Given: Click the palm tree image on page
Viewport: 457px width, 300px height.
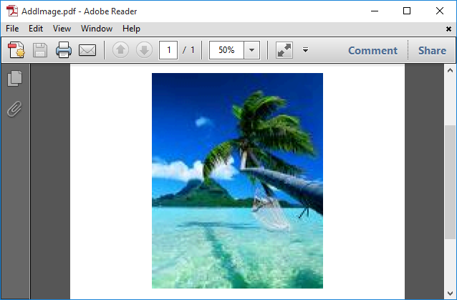Looking at the screenshot, I should coord(237,180).
